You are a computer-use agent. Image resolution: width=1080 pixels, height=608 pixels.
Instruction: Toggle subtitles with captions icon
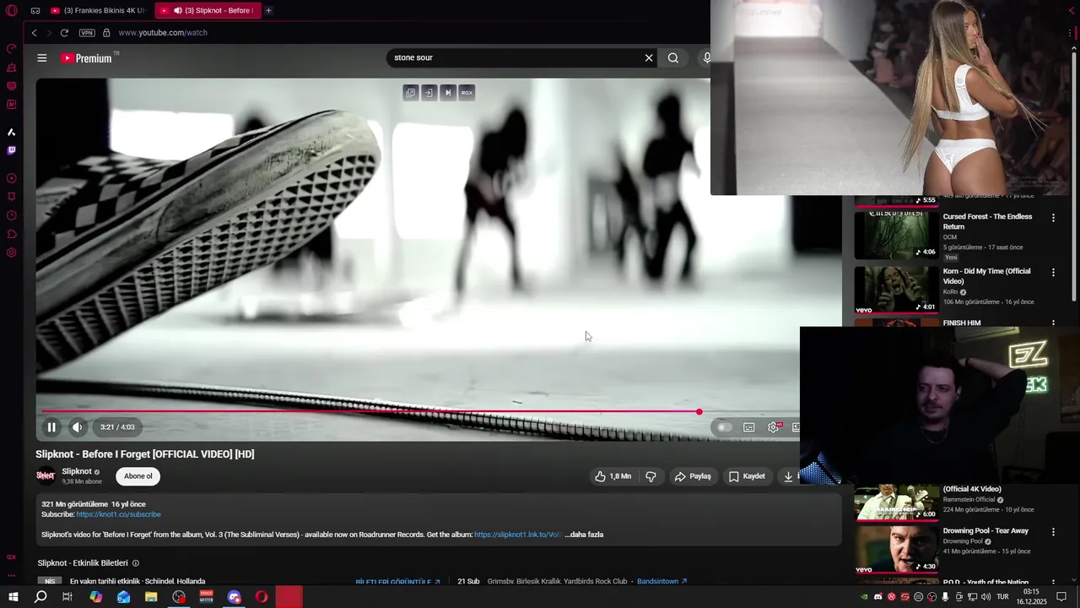[x=748, y=427]
